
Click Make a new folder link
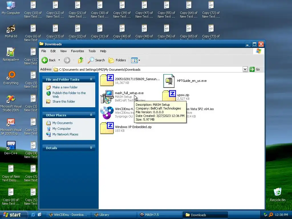65,87
